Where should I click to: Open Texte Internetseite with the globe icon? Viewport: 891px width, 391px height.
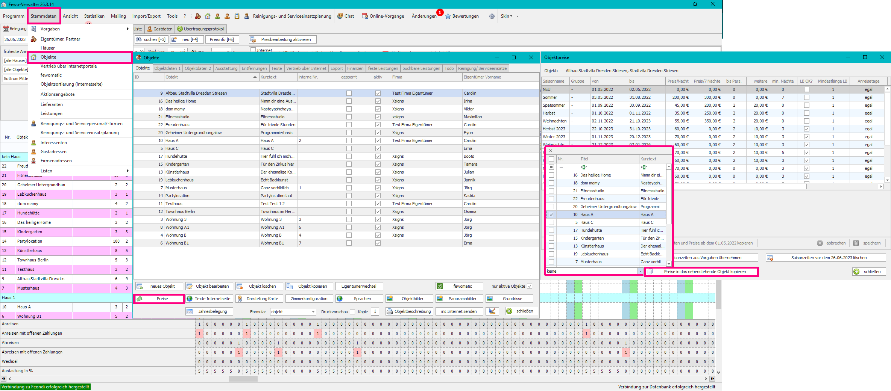[209, 299]
